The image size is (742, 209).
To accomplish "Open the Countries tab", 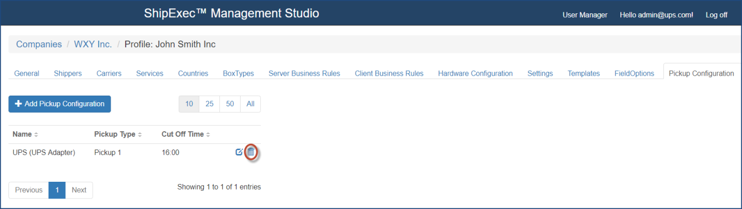I will [193, 73].
